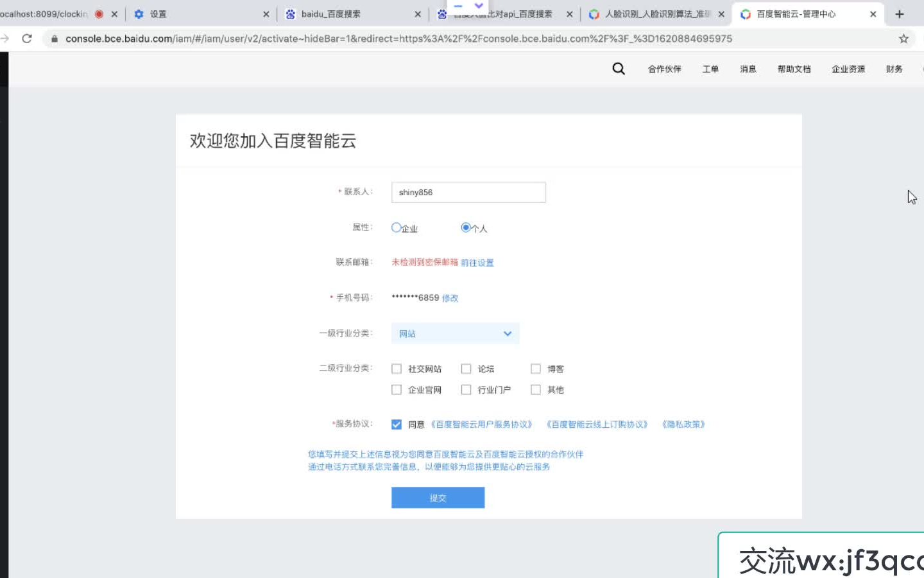Screen dimensions: 924x578
Task: Open 合作伙伴 in the header menu
Action: pyautogui.click(x=664, y=69)
